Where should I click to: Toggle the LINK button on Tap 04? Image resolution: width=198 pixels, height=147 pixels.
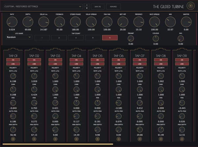pos(77,64)
